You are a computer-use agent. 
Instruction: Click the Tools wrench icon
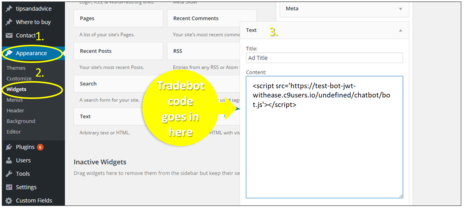(9, 174)
